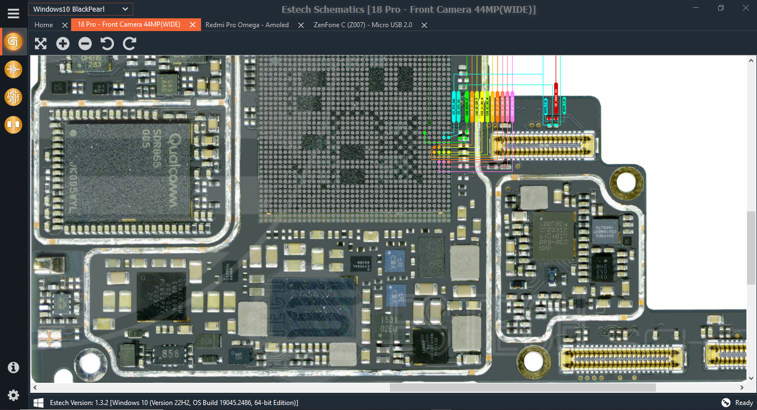
Task: Switch to the Home tab
Action: click(44, 25)
